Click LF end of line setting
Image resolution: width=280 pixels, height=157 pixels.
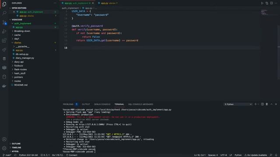[x=231, y=155]
